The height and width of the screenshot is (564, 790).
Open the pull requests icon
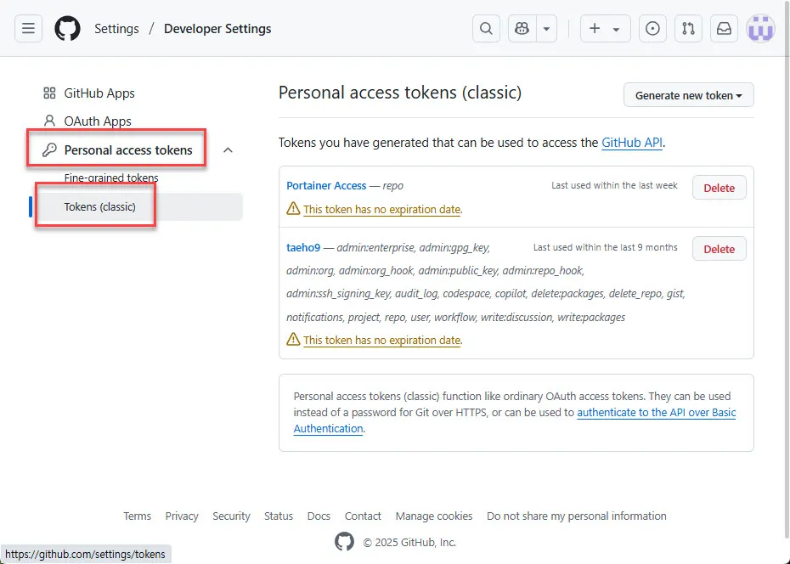pos(688,28)
